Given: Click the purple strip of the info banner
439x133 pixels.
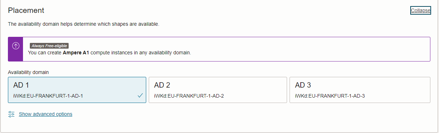Looking at the screenshot, I should (15, 49).
